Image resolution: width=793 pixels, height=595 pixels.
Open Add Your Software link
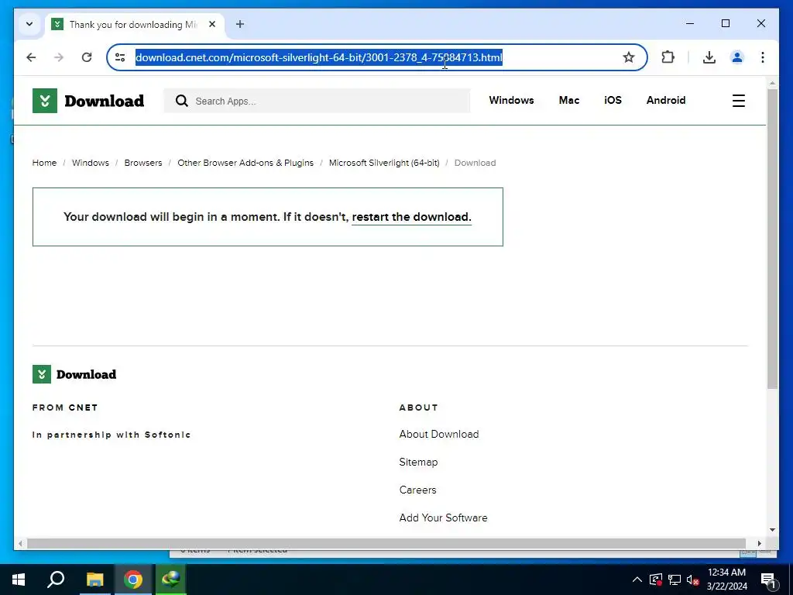point(443,518)
